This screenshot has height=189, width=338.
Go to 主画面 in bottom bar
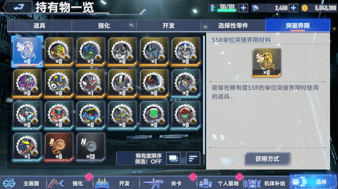pos(23,183)
